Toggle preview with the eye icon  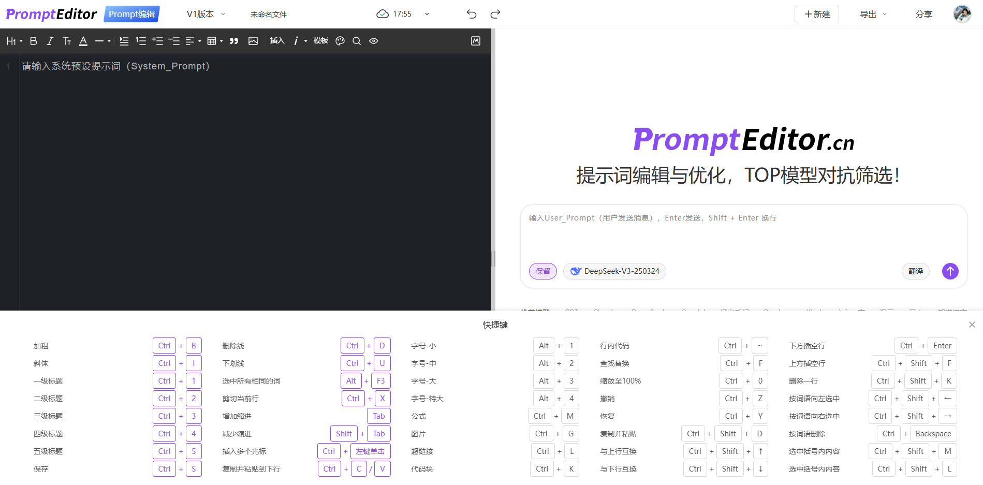(374, 41)
